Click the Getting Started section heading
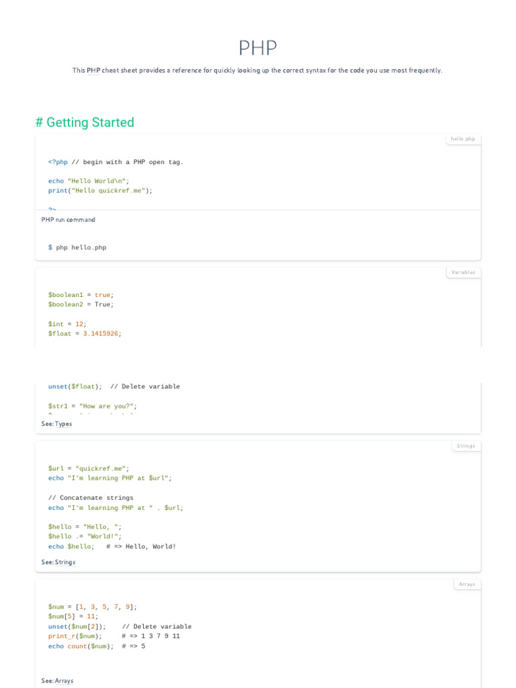516x688 pixels. 85,122
